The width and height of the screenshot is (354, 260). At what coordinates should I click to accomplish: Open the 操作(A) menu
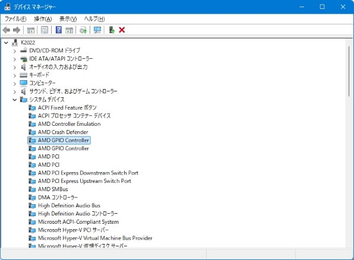coord(43,19)
